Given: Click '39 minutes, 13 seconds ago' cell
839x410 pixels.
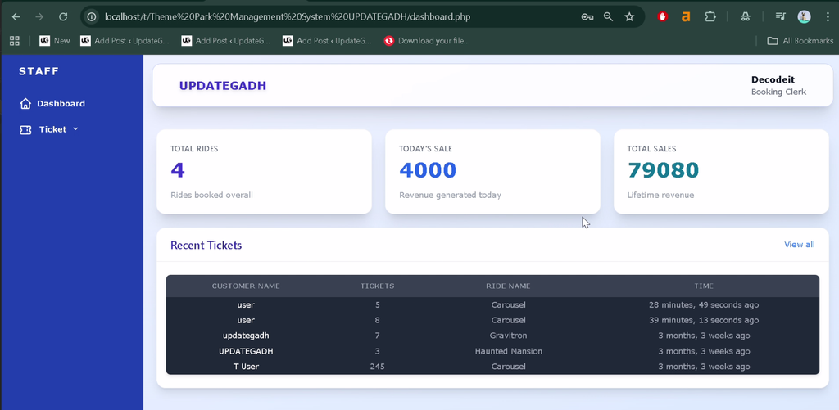Looking at the screenshot, I should 704,320.
